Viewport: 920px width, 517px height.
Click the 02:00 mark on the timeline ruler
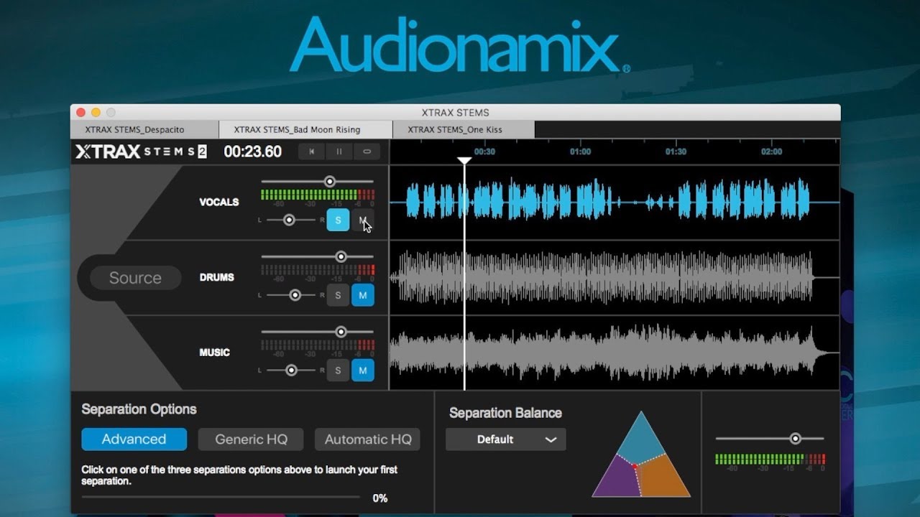[771, 152]
